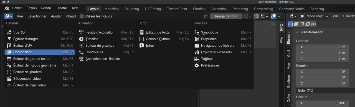Viewport: 355px width, 107px height.
Task: Switch to Modeling workspace tab
Action: point(111,9)
